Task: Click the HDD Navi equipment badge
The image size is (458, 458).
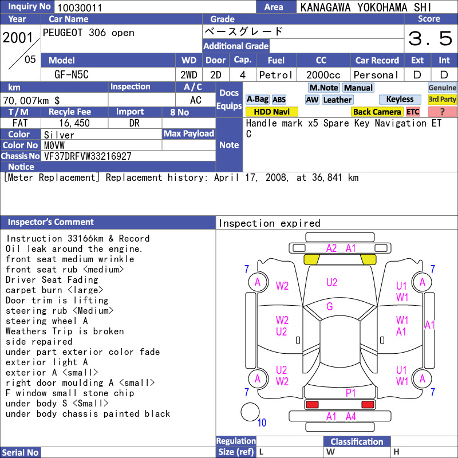Action: click(x=271, y=112)
